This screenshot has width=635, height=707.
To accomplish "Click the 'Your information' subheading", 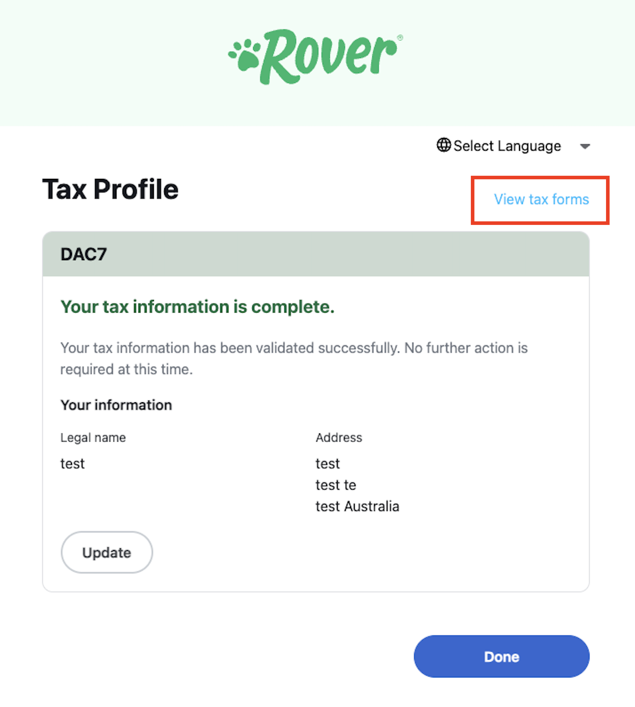I will point(116,405).
